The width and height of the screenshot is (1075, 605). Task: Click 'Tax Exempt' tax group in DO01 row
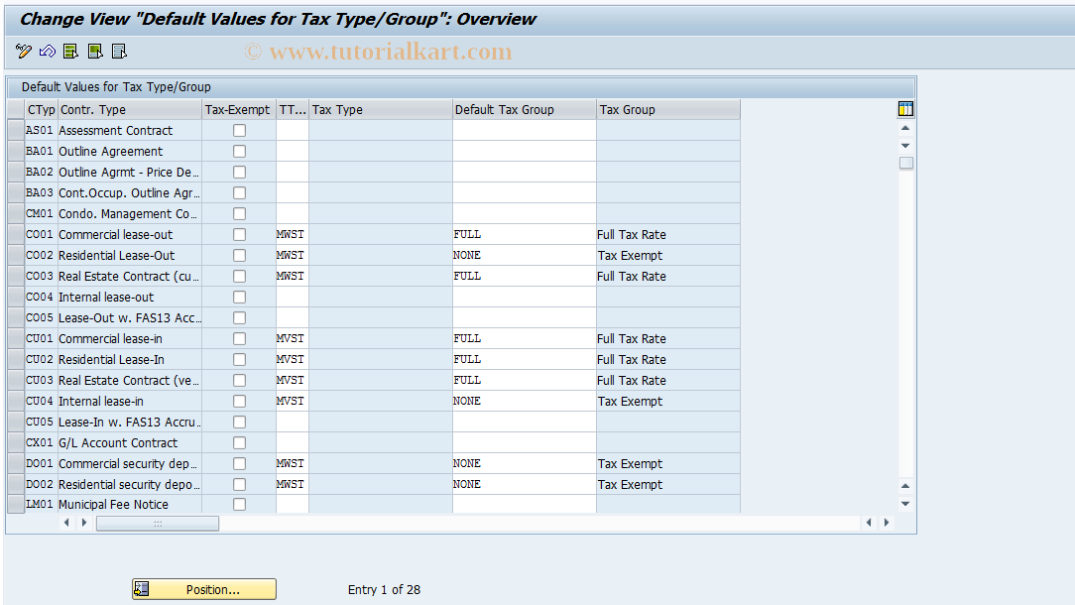630,464
